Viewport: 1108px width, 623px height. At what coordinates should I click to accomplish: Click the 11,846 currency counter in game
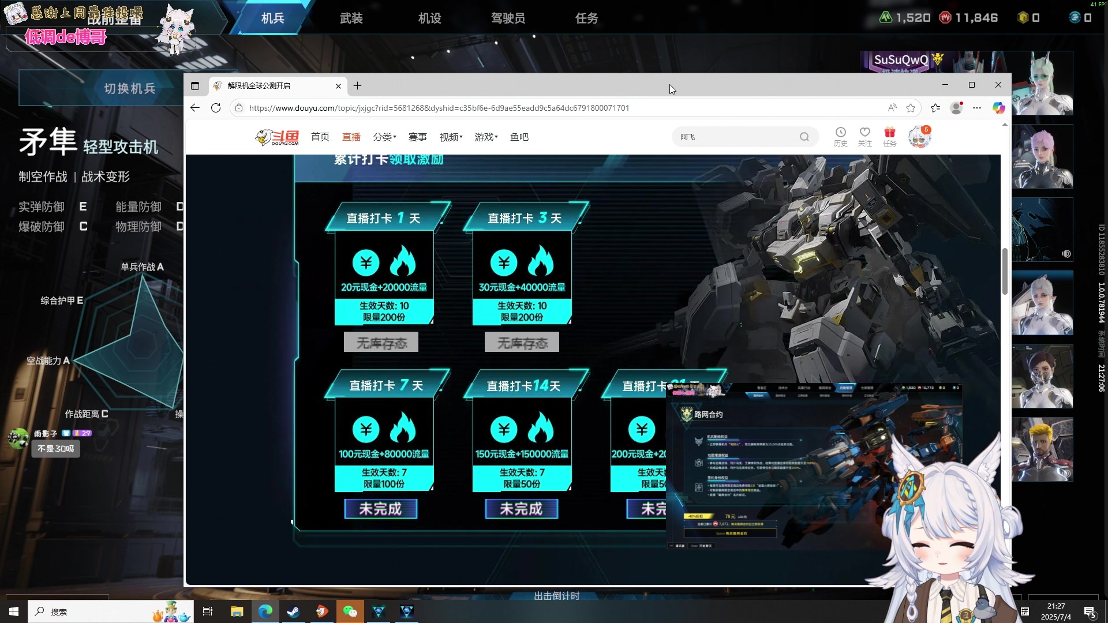point(969,18)
